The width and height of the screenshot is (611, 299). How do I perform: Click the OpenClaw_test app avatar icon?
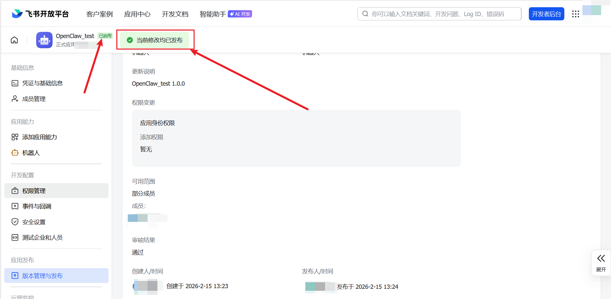coord(44,40)
